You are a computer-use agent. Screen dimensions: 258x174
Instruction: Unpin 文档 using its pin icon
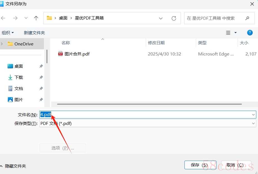41,89
